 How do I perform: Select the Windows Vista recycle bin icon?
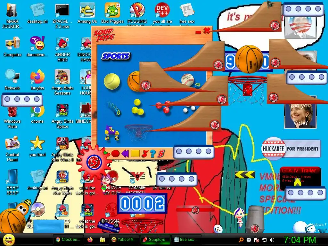point(12,117)
